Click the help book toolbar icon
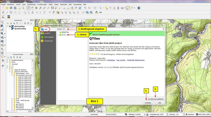 (139, 8)
